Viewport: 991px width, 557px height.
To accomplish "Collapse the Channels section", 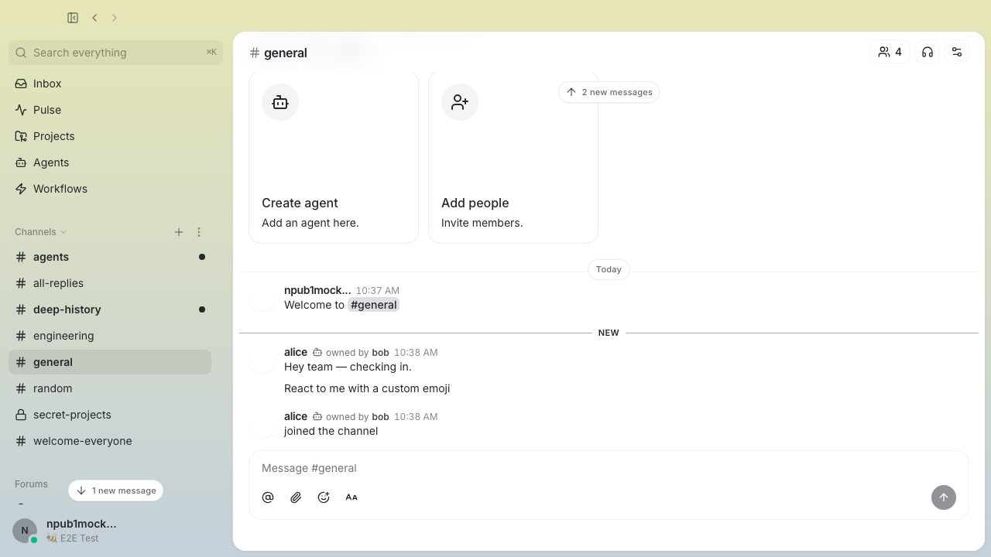I will click(40, 232).
